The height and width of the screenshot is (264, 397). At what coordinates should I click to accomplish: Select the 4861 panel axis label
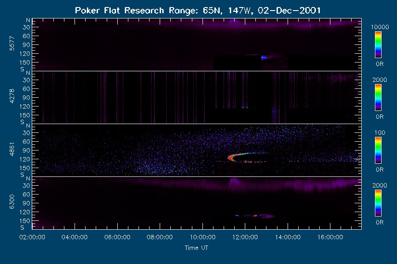(12, 149)
